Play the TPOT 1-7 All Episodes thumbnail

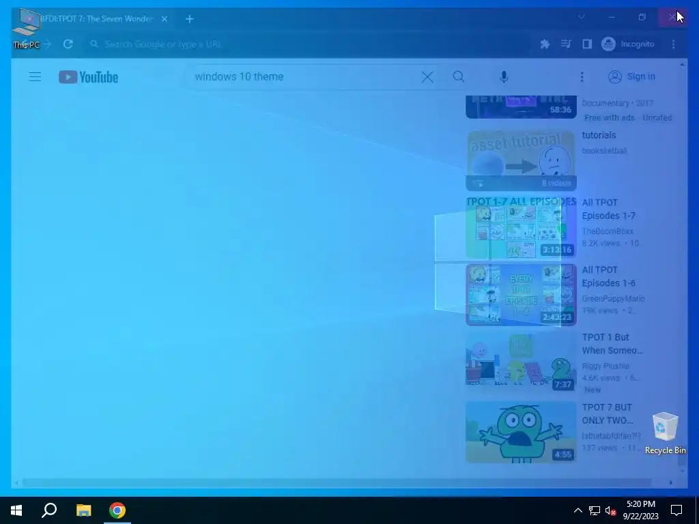521,227
